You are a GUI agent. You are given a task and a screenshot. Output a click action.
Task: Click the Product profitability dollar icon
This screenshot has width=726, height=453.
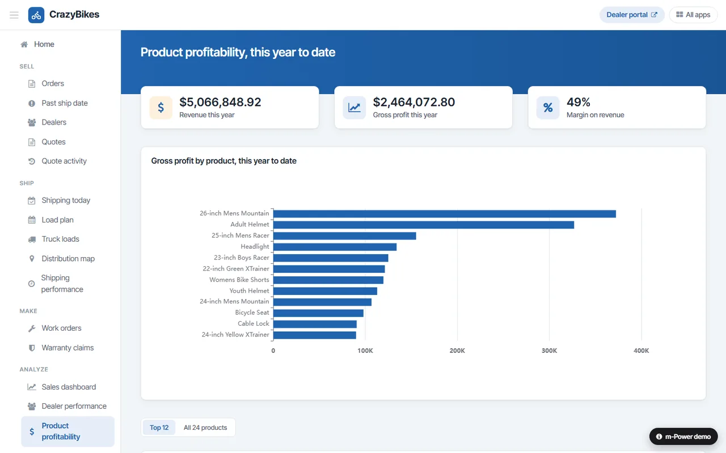click(32, 431)
